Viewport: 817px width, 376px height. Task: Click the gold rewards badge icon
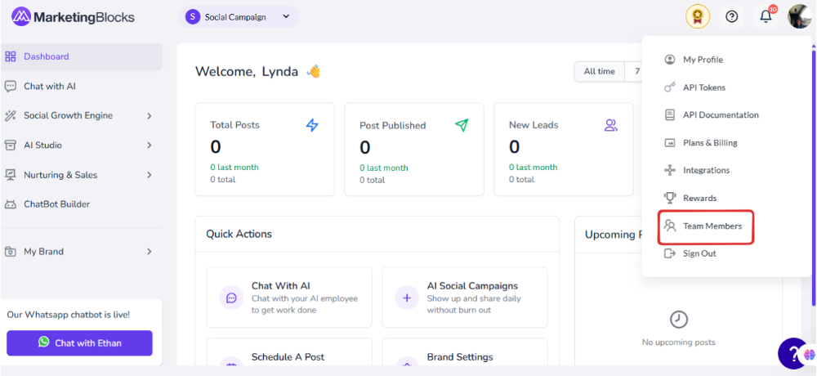[698, 16]
